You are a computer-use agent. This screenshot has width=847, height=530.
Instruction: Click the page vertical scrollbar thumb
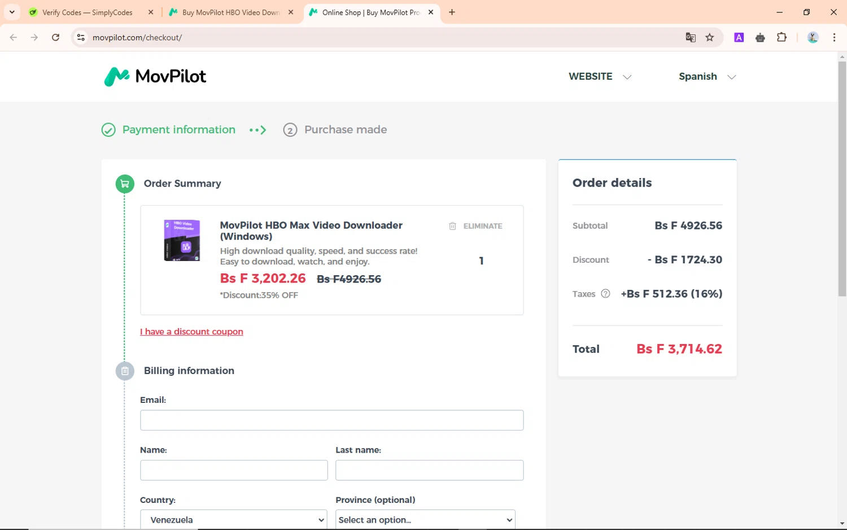(x=842, y=178)
